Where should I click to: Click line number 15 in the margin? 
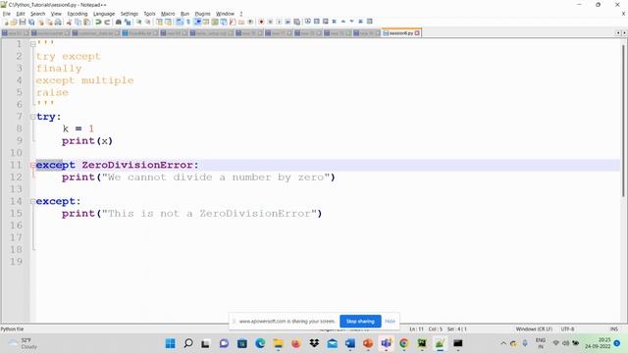[x=16, y=214]
